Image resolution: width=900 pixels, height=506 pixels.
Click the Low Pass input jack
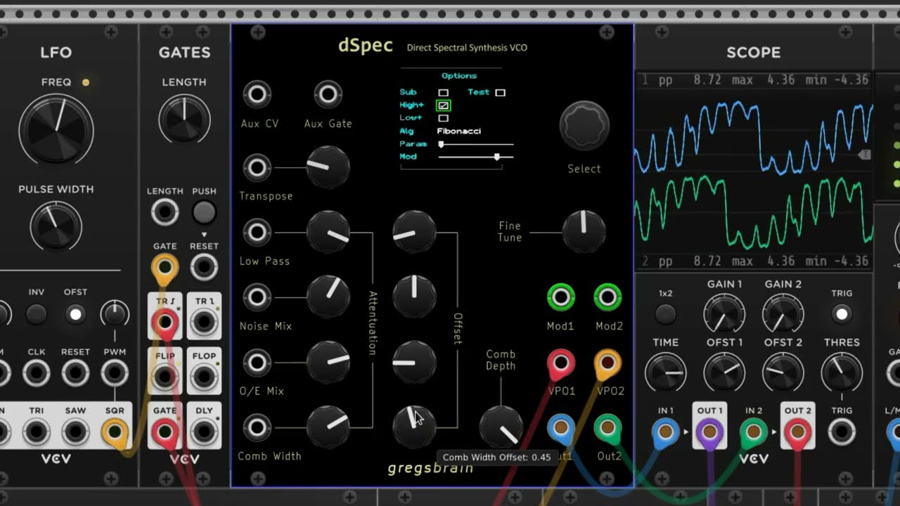coord(257,232)
